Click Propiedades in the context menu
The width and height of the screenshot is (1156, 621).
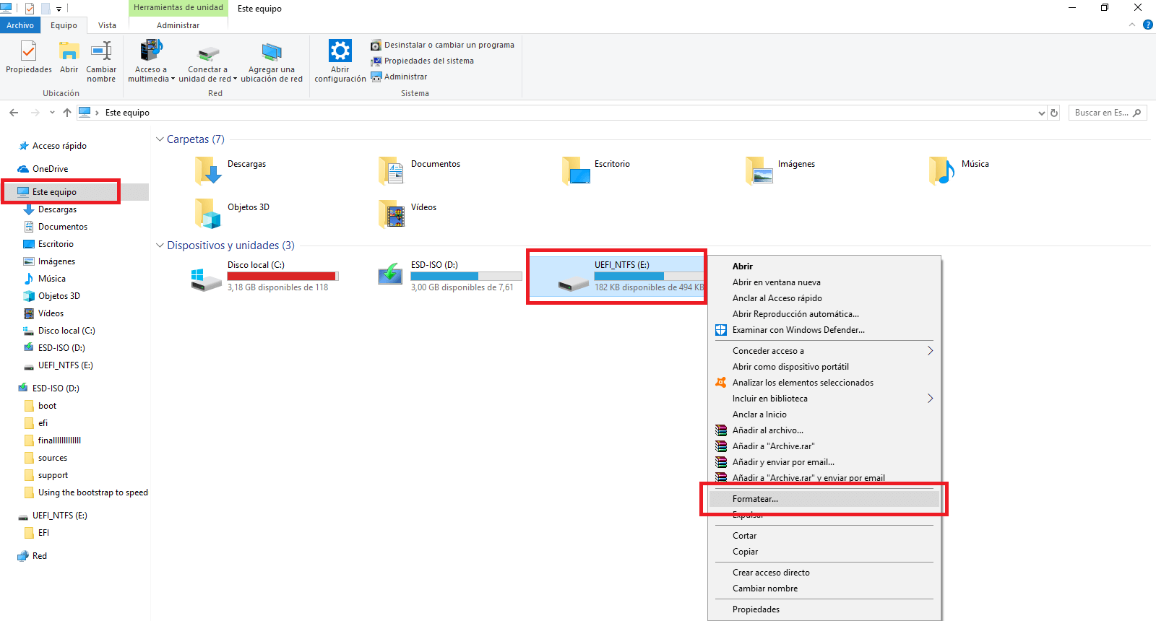824,609
